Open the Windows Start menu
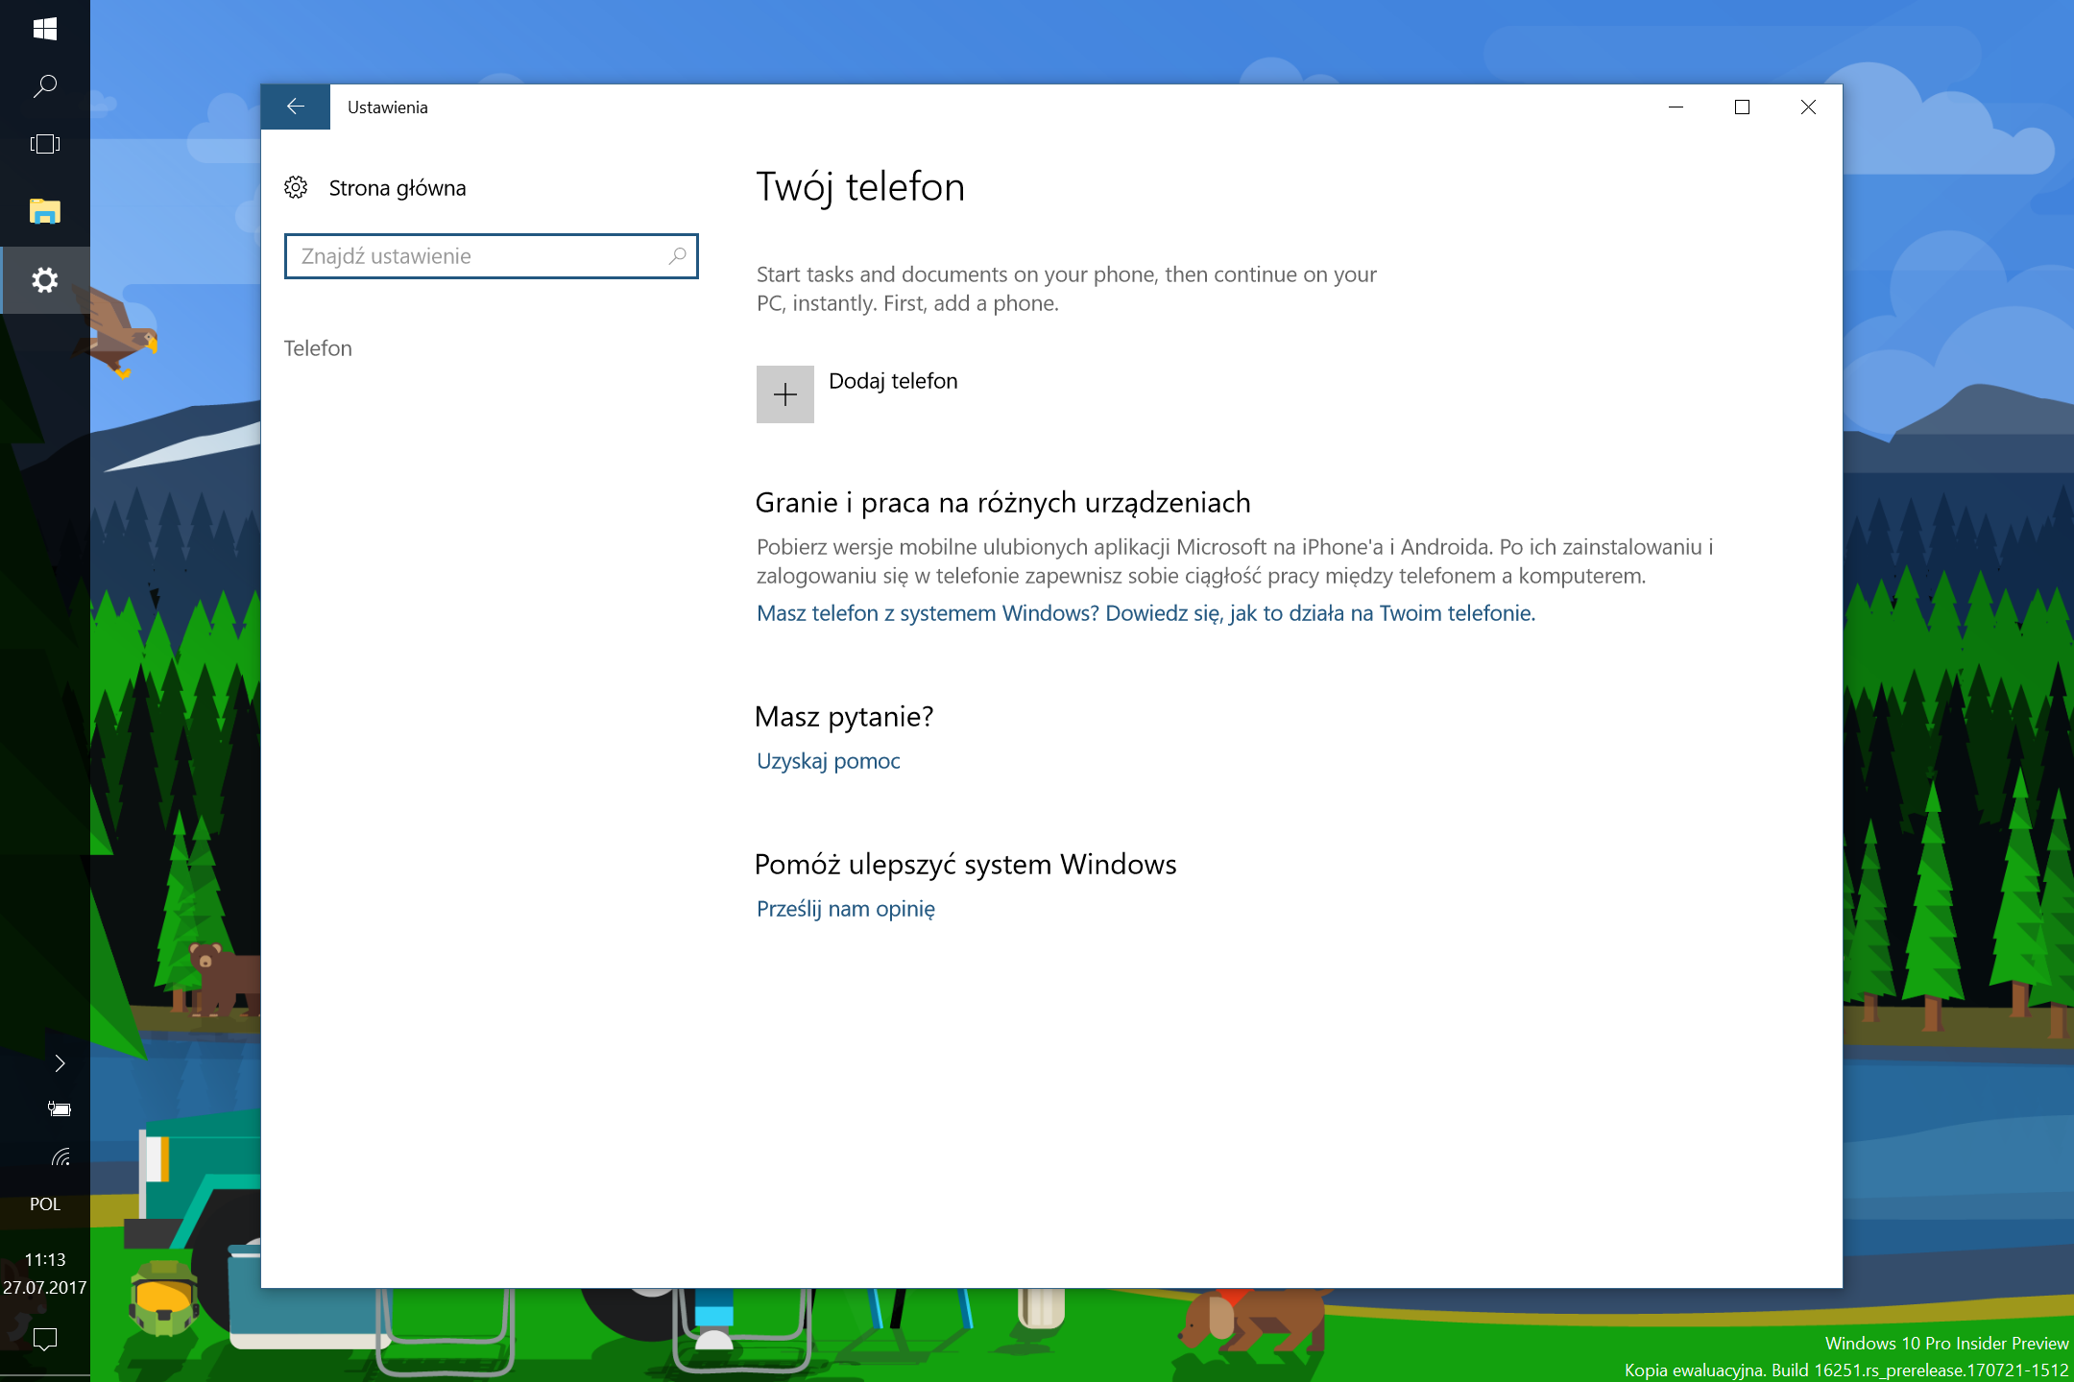 [45, 29]
